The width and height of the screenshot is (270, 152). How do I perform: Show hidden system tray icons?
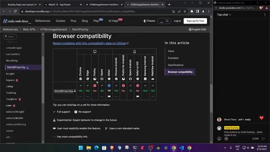pos(225,148)
